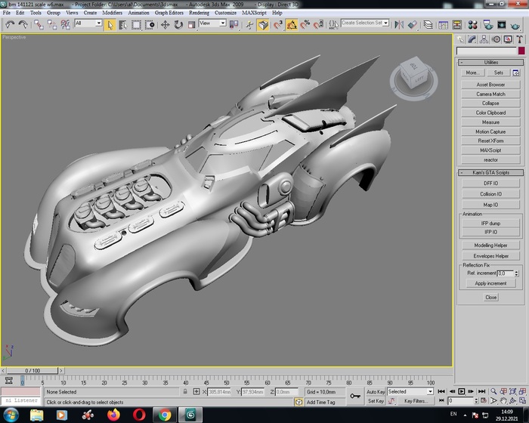Open the MAXScript menu
This screenshot has height=423, width=529.
[254, 13]
